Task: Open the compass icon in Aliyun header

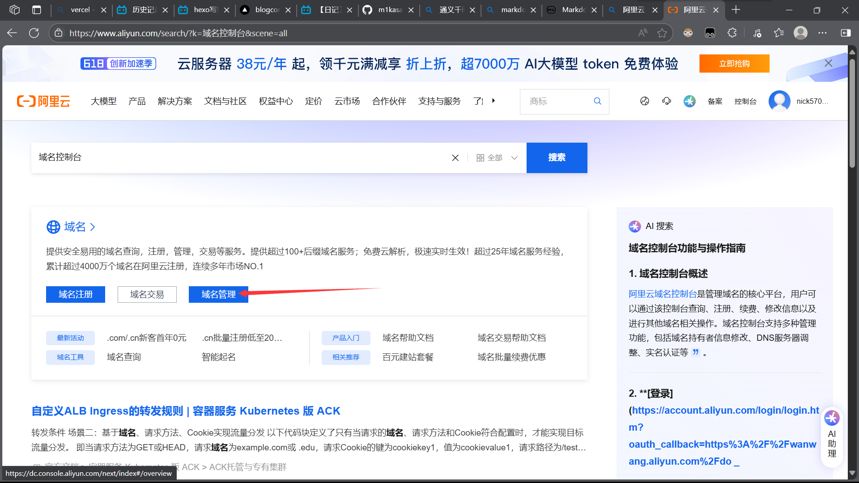Action: click(x=645, y=101)
